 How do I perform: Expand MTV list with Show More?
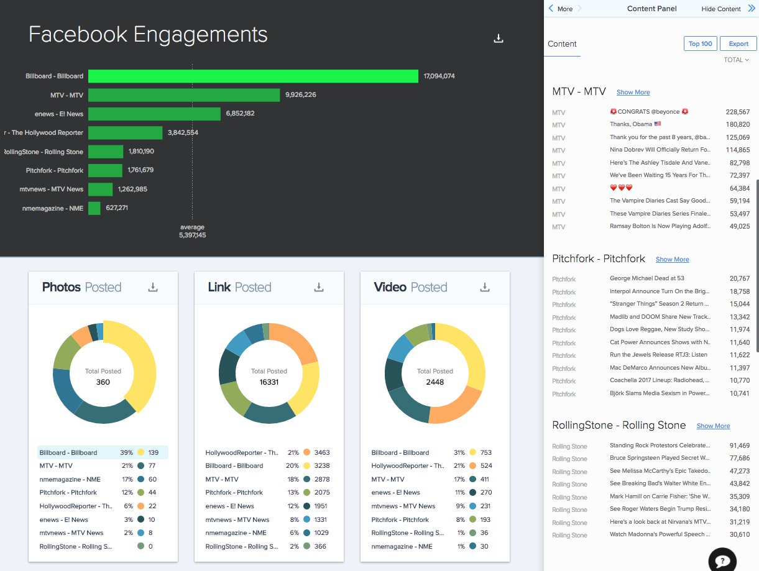(633, 93)
